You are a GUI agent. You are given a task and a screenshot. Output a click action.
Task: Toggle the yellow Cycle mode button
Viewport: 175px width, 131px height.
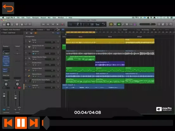111,24
